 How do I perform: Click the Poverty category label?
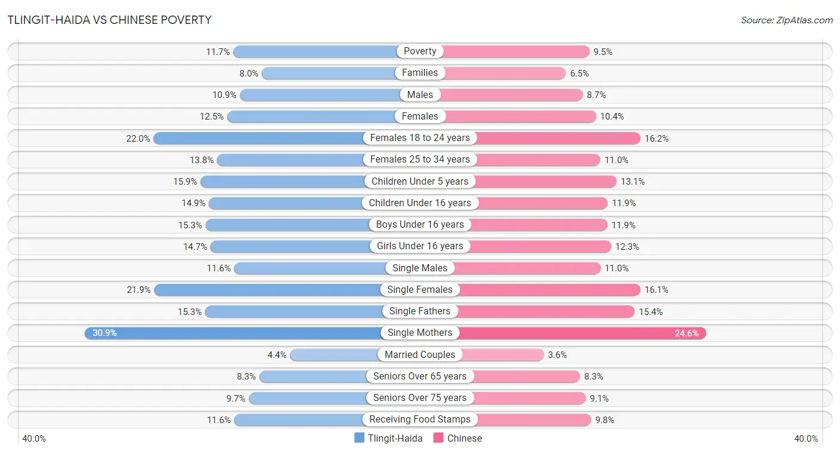tap(420, 51)
